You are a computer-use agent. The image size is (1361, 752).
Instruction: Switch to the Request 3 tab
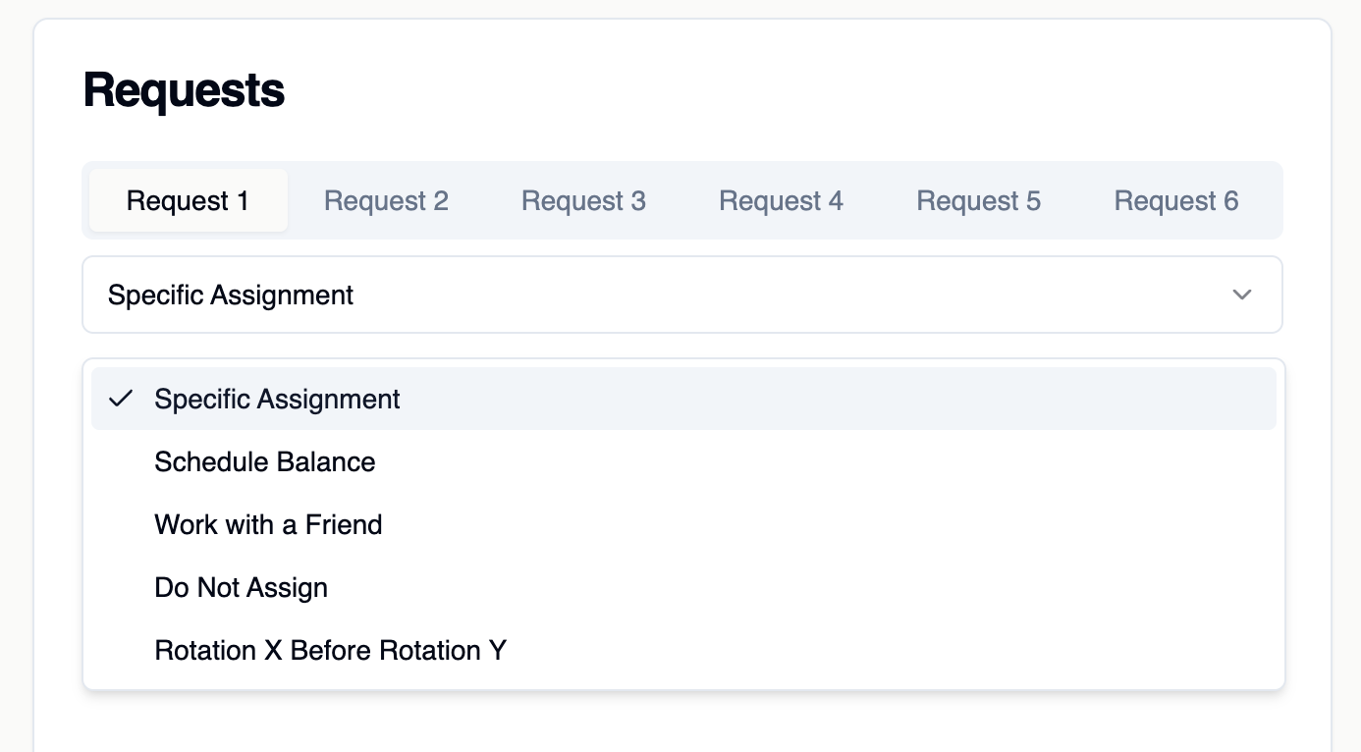(583, 200)
